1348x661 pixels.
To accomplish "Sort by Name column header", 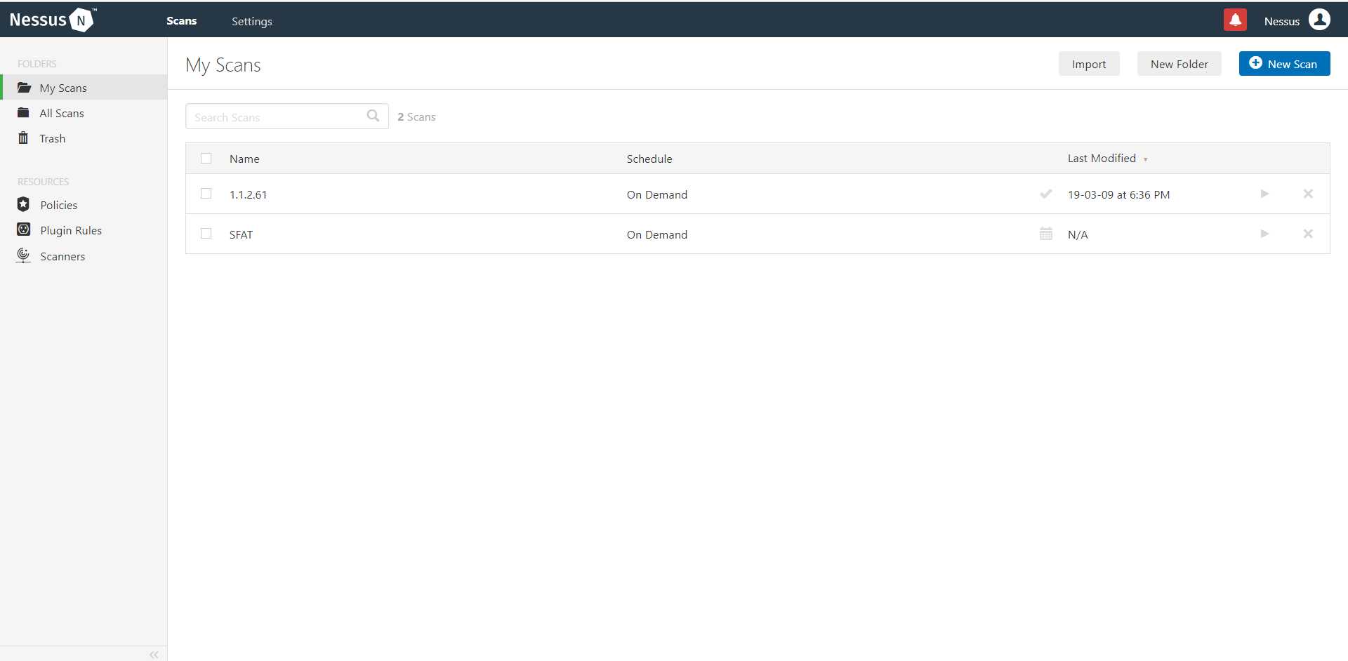I will [x=244, y=159].
